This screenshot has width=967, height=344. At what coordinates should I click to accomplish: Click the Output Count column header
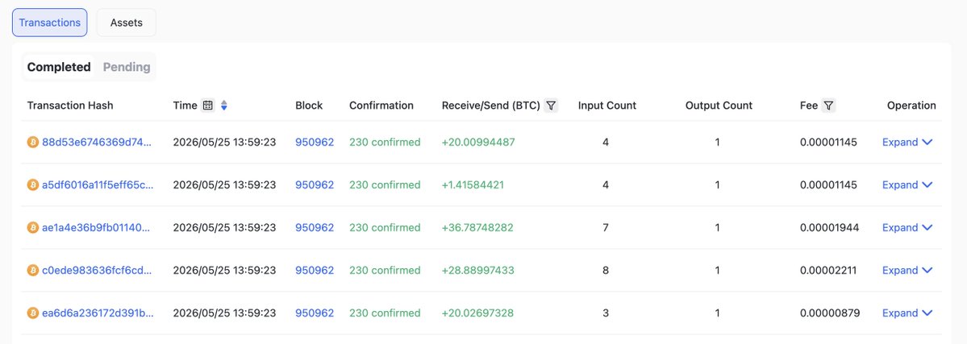pos(719,106)
